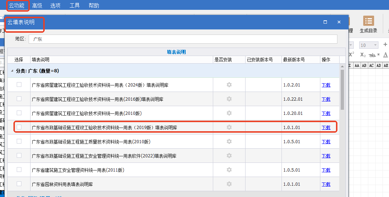
Task: Check the 2024版 房屋建筑工程 library checkbox
Action: [19, 85]
